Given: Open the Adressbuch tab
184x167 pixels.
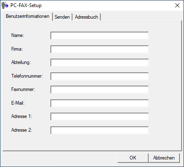Looking at the screenshot, I should pyautogui.click(x=87, y=17).
